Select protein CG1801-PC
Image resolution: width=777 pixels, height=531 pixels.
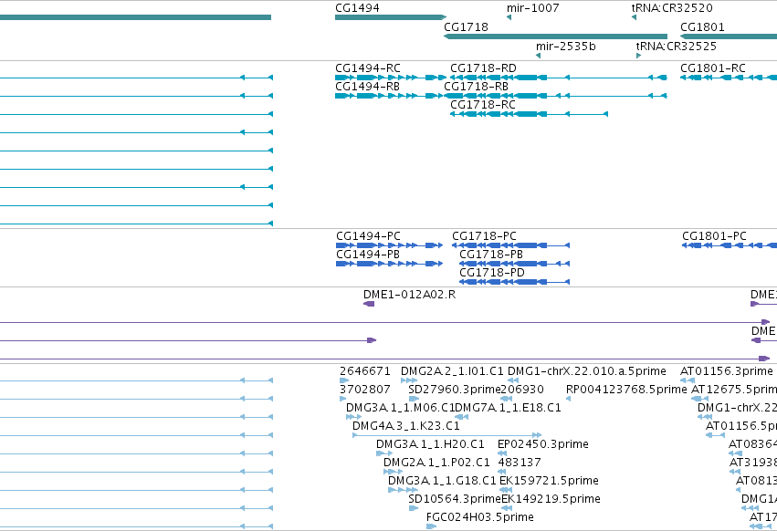(730, 245)
